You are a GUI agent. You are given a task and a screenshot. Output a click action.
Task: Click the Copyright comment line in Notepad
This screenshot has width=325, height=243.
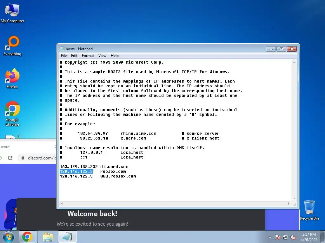tap(112, 62)
